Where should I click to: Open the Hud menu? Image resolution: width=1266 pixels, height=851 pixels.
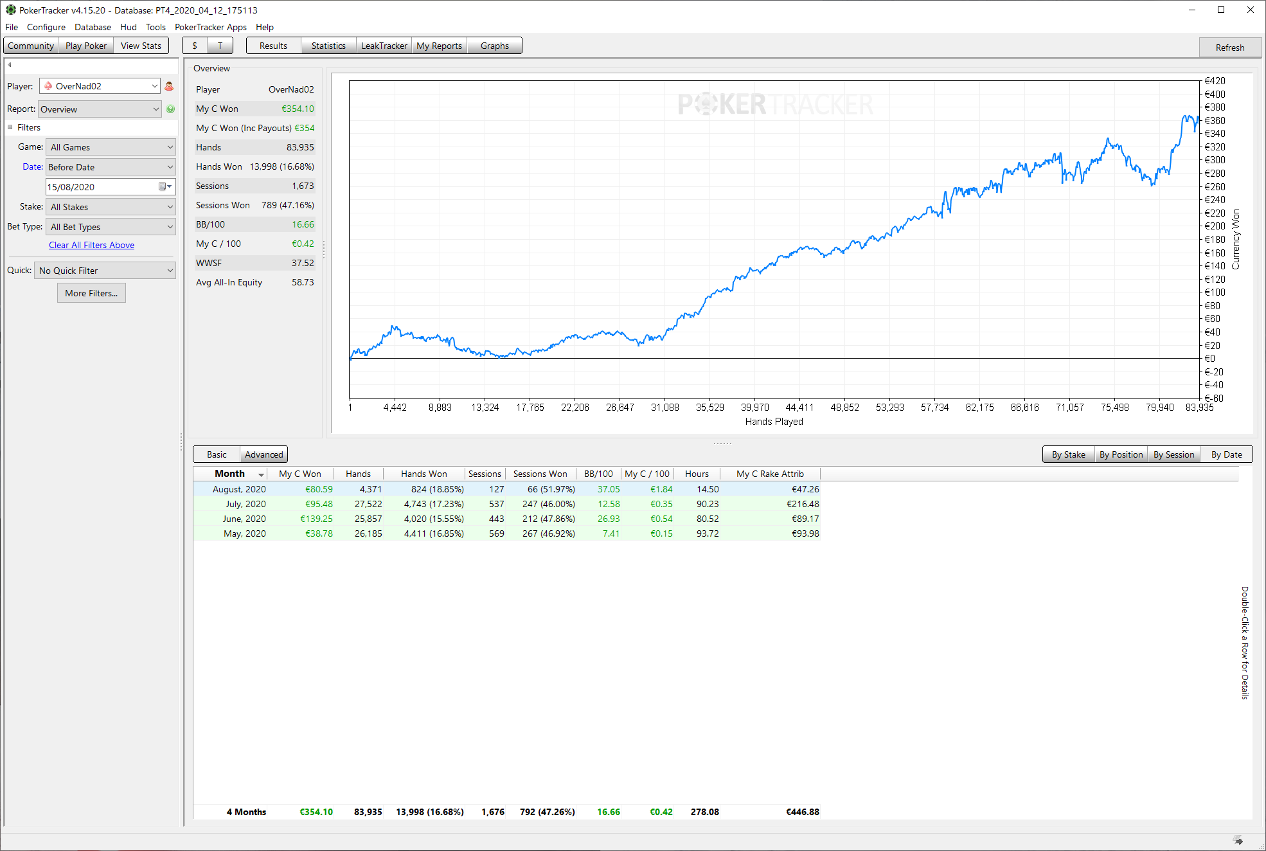click(x=128, y=27)
